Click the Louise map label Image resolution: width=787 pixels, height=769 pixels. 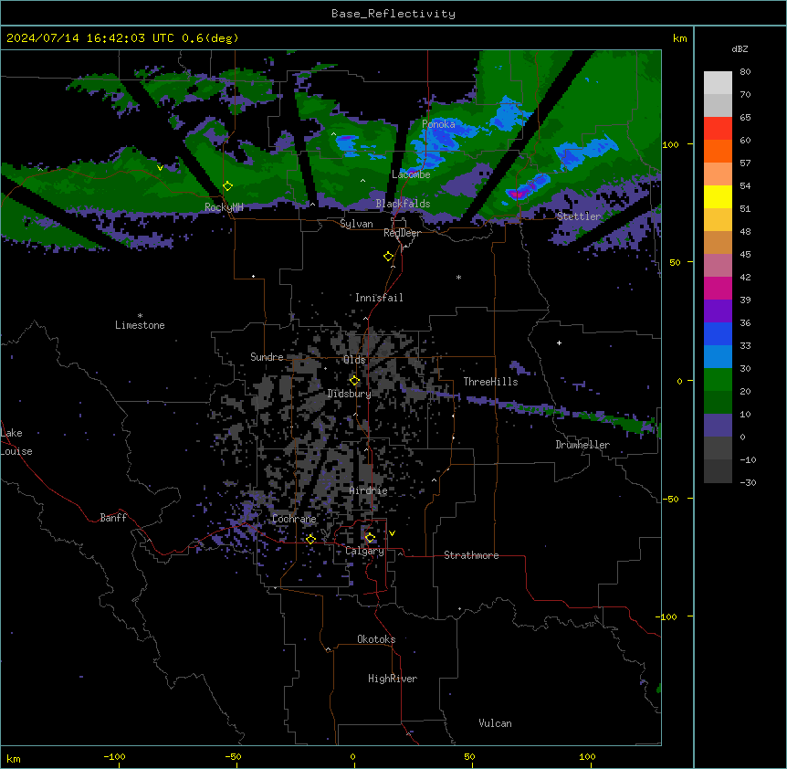click(16, 451)
